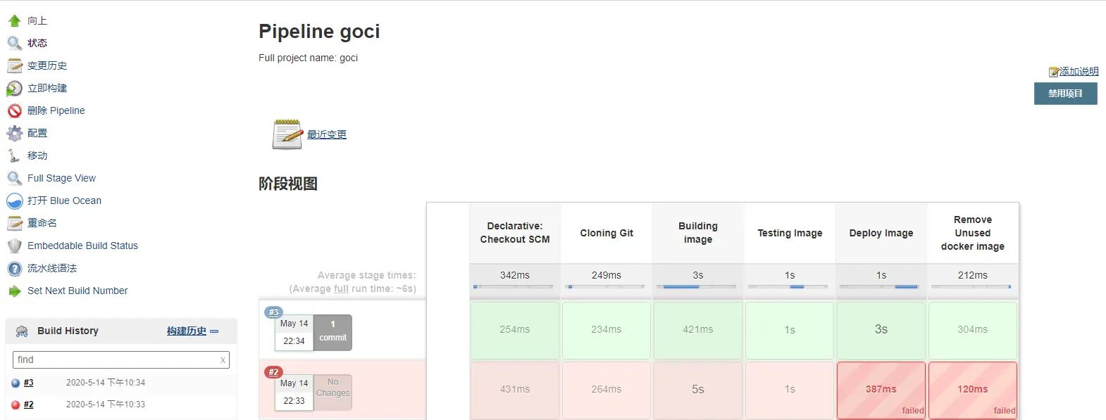1106x420 pixels.
Task: Click the Blue Ocean icon
Action: (x=14, y=201)
